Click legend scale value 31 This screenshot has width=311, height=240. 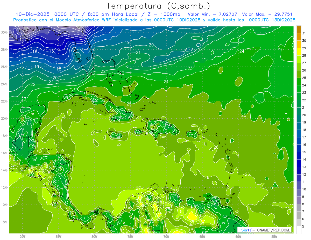304,33
